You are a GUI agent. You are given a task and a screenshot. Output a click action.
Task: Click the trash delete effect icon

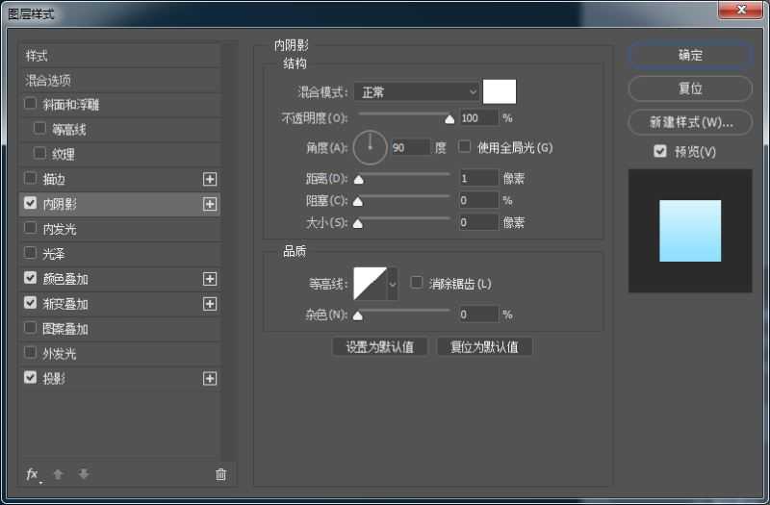(x=220, y=474)
